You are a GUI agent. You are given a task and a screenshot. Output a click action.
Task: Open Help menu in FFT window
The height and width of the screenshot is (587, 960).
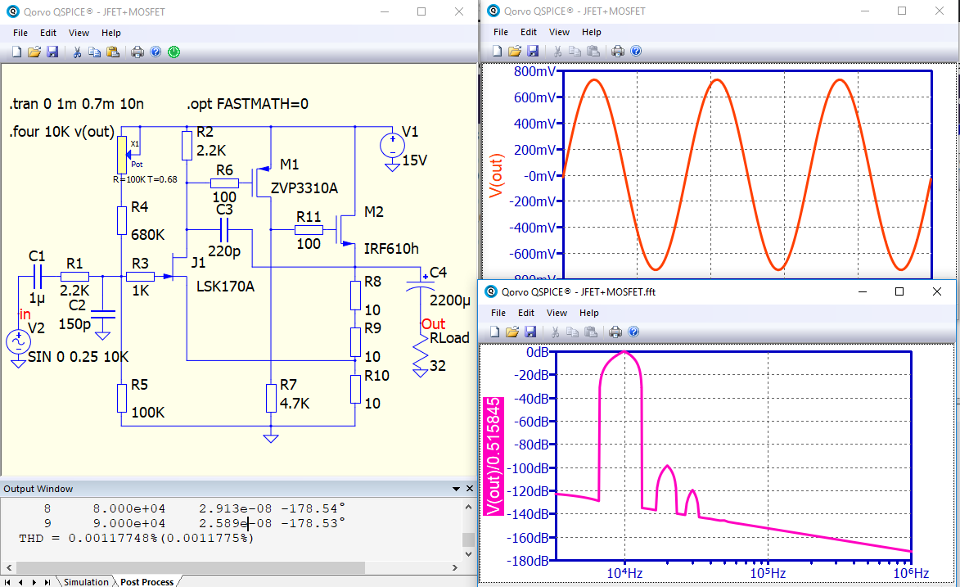589,313
